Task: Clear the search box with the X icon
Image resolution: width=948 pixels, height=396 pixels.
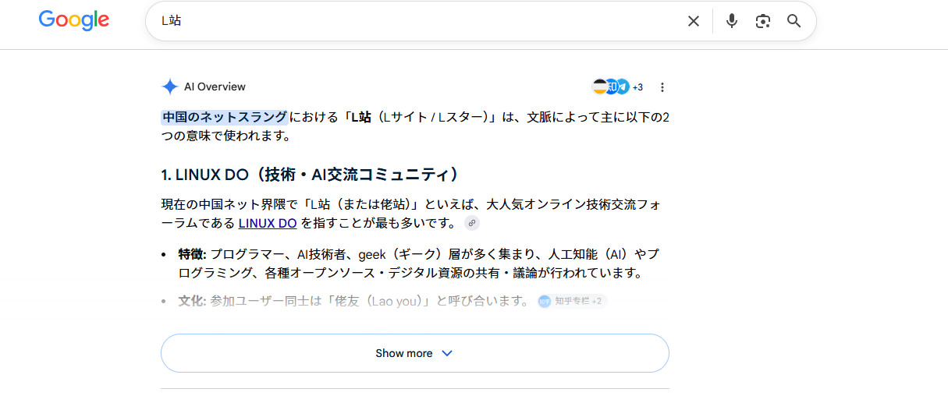Action: point(693,21)
